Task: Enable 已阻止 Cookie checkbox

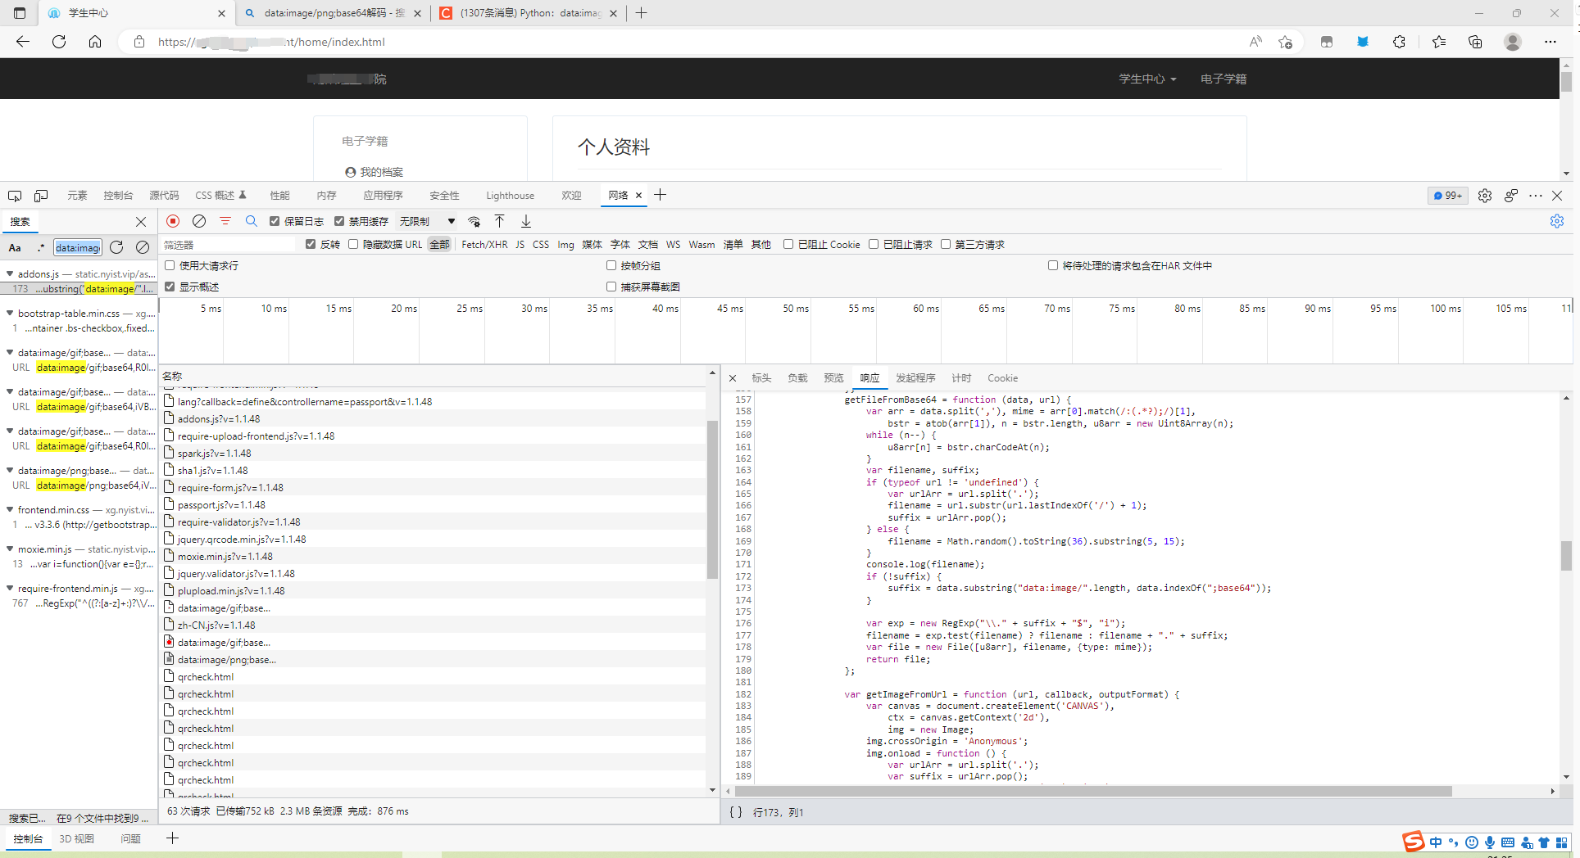Action: pos(788,244)
